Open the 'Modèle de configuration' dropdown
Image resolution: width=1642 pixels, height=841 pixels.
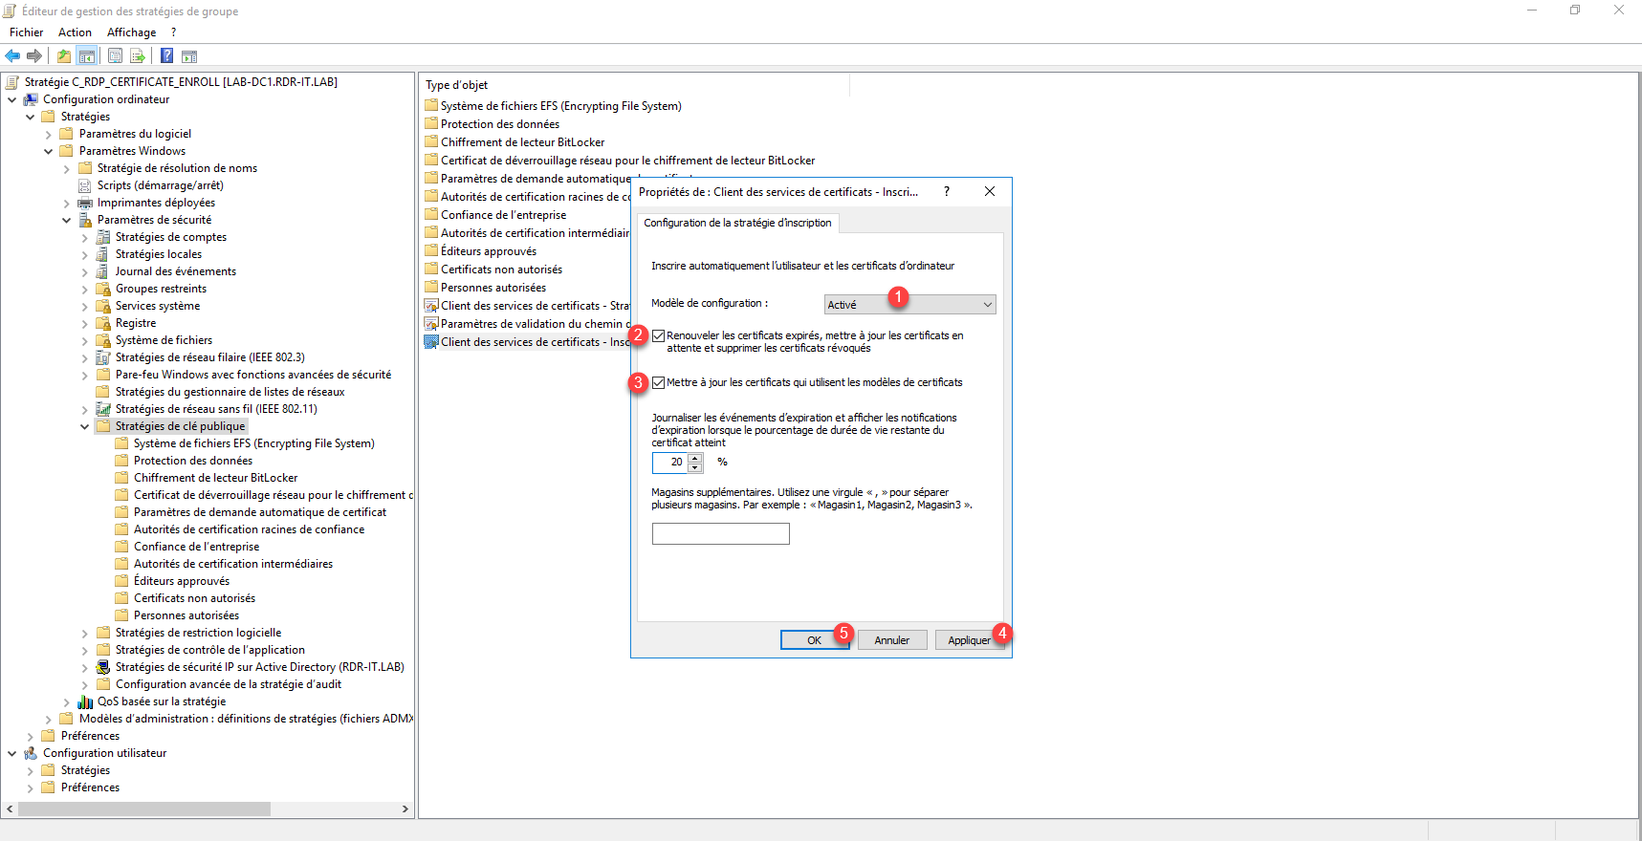(909, 305)
